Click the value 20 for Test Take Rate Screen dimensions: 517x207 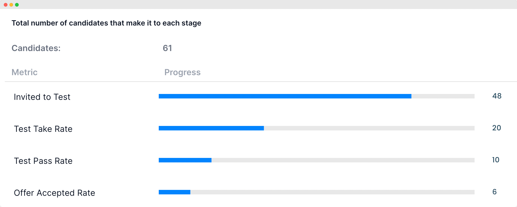click(x=496, y=128)
